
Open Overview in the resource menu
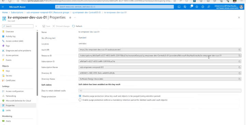tap(10, 31)
